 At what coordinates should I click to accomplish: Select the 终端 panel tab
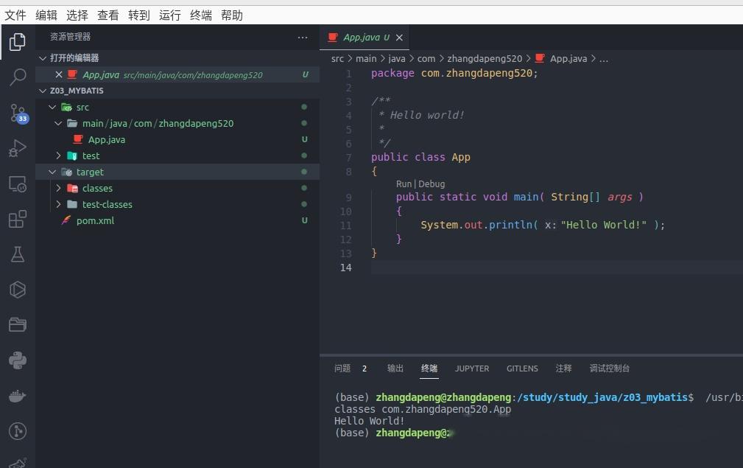429,369
